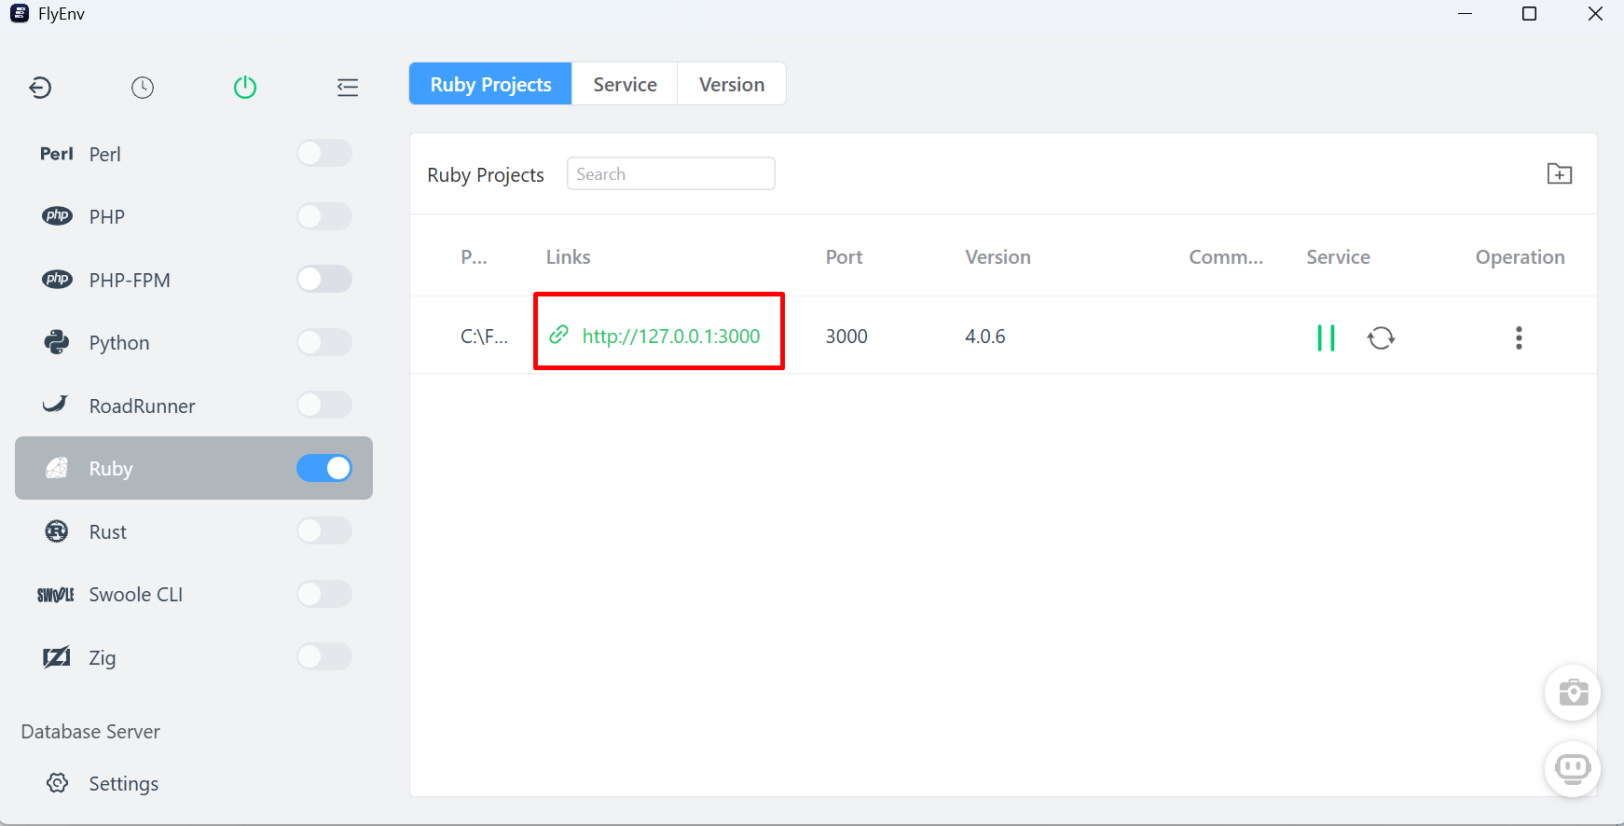
Task: Click the green power icon
Action: pos(245,88)
